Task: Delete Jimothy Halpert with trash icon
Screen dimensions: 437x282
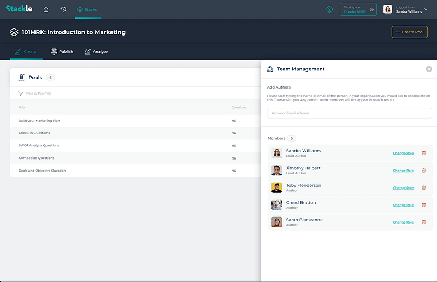Action: 423,171
